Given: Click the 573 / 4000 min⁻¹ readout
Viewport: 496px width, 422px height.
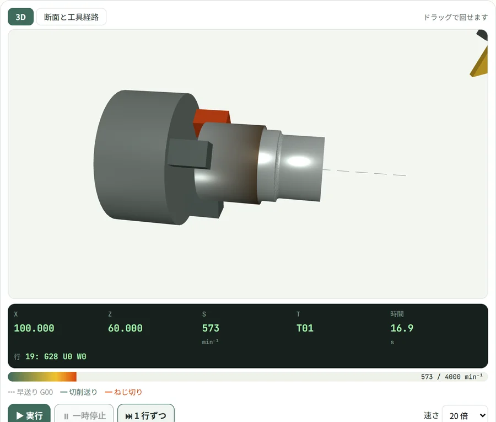Looking at the screenshot, I should [x=452, y=377].
